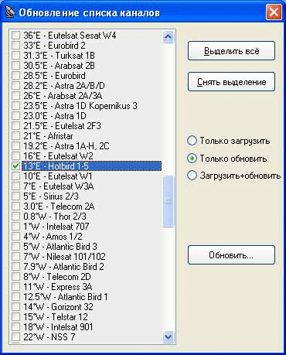Select the 16°E Eutelsat W2 list entry
Screen dimensions: 286x355
(x=58, y=156)
